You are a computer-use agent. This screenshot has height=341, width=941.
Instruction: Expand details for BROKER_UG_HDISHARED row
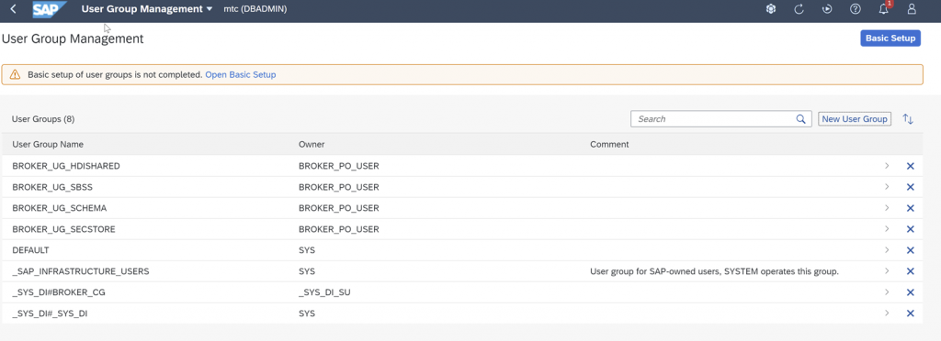coord(887,166)
